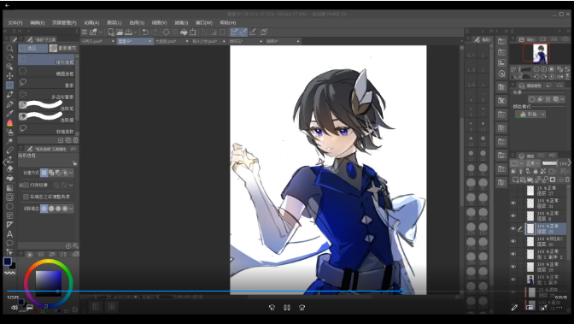This screenshot has height=324, width=574.
Task: Select the Text tool
Action: point(10,234)
